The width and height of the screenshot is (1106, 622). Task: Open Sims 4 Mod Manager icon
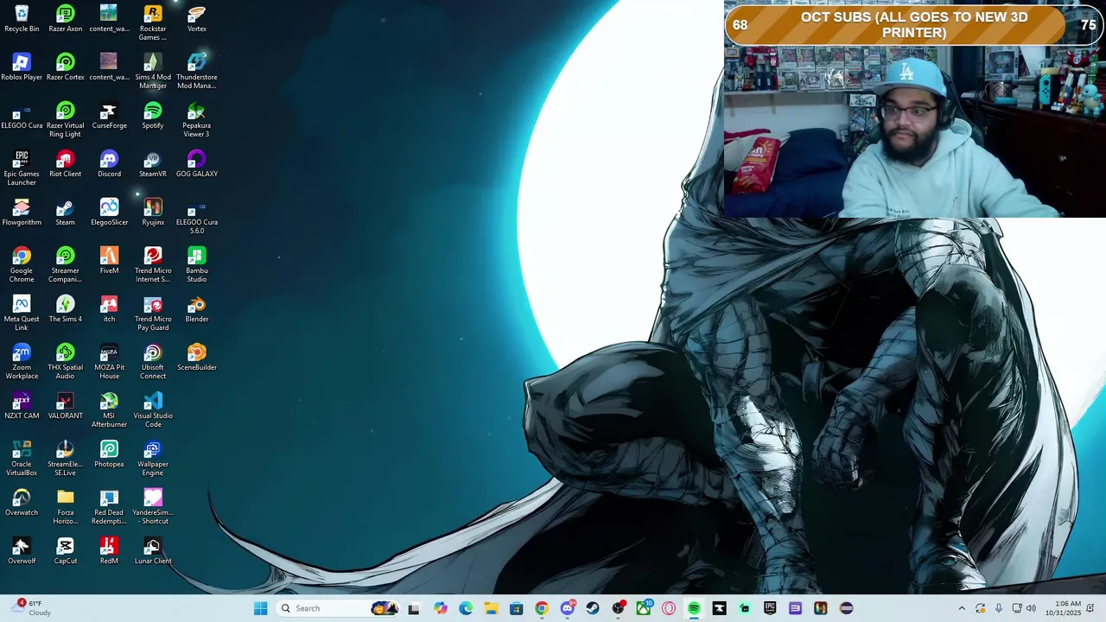click(153, 71)
